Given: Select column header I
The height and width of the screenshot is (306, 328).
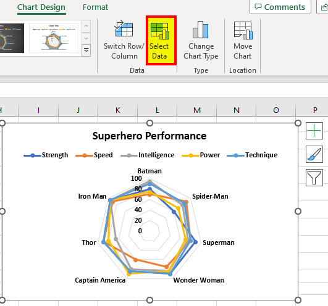Looking at the screenshot, I should point(38,110).
